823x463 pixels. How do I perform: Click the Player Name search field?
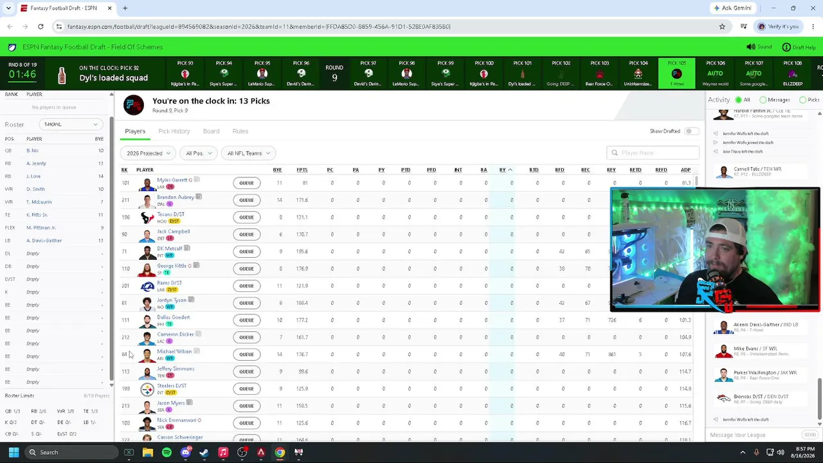click(x=653, y=153)
